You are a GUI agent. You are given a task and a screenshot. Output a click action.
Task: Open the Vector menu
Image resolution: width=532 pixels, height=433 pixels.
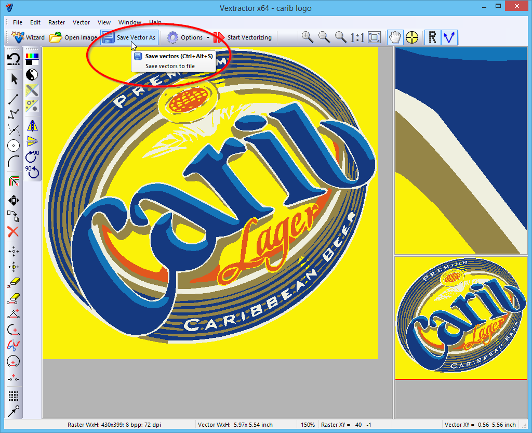click(81, 22)
